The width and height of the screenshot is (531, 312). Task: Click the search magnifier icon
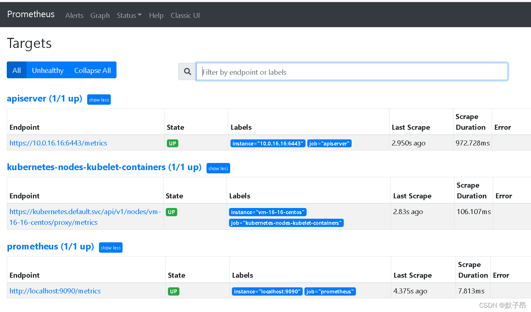187,71
